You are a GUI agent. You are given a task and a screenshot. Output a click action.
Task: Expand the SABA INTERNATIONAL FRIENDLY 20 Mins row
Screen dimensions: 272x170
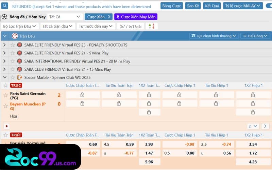click(4, 61)
